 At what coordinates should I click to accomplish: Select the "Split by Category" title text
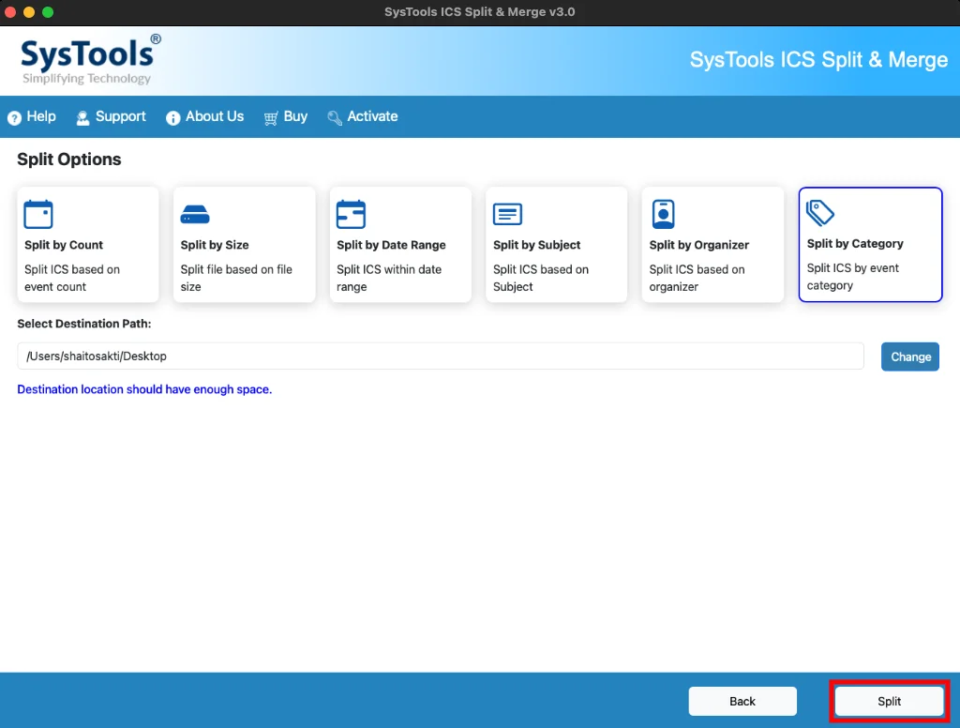click(x=855, y=243)
